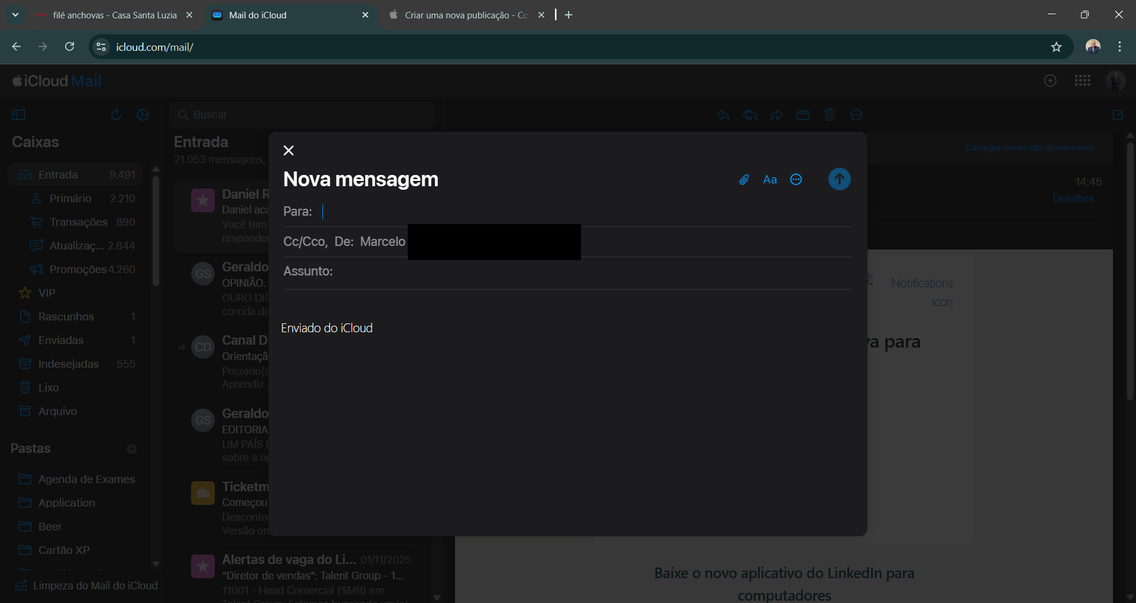1136x603 pixels.
Task: Open the Lixo mailbox
Action: click(76, 388)
